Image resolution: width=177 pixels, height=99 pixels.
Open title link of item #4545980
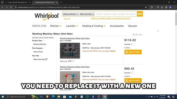tap(75, 38)
